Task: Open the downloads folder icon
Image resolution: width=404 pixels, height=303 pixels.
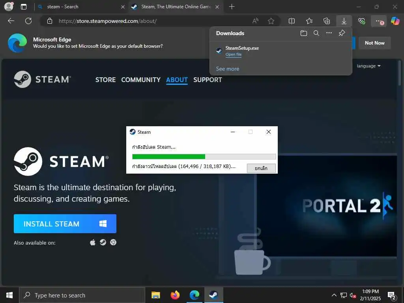Action: pyautogui.click(x=304, y=33)
